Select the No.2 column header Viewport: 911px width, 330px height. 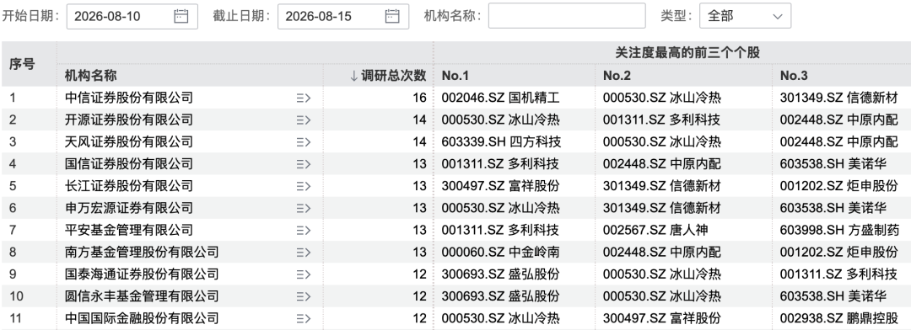[x=617, y=76]
